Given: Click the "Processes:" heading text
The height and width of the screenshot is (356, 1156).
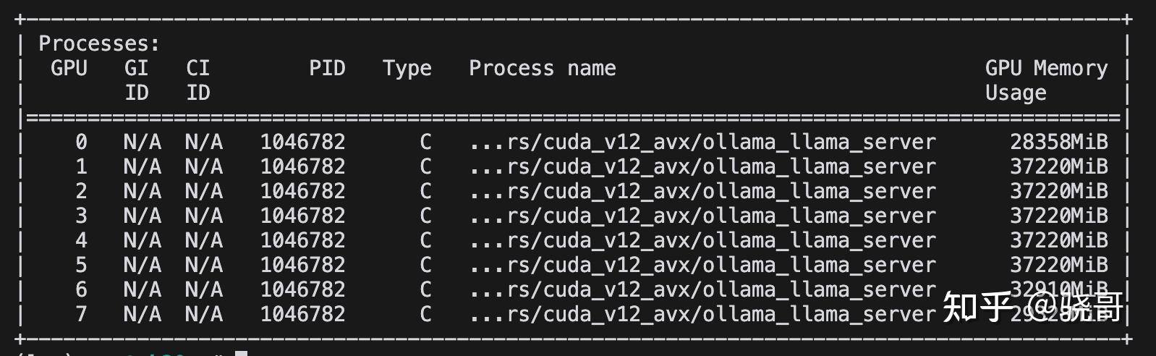Looking at the screenshot, I should point(99,43).
